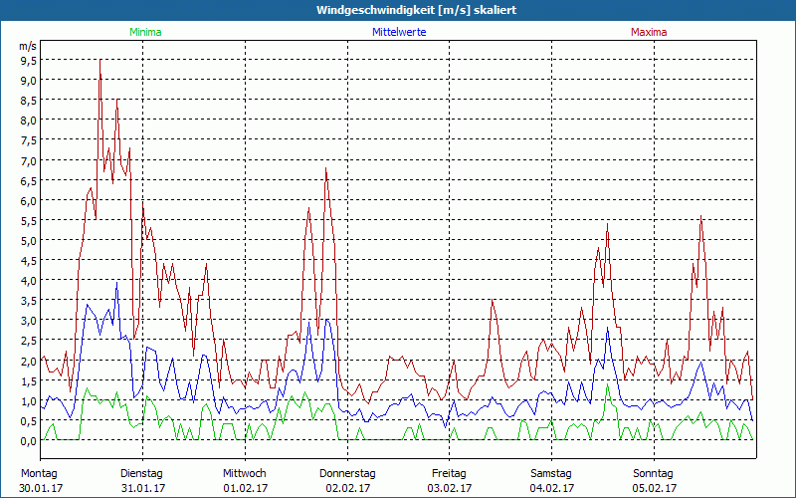The image size is (796, 498).
Task: Click the 7,5 y-axis value
Action: [29, 140]
